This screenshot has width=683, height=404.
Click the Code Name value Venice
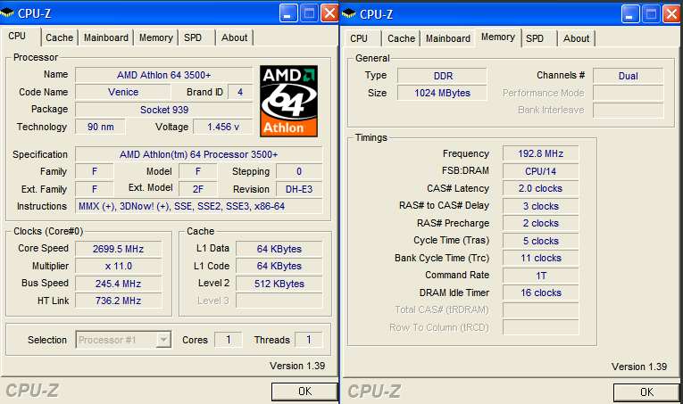click(123, 92)
